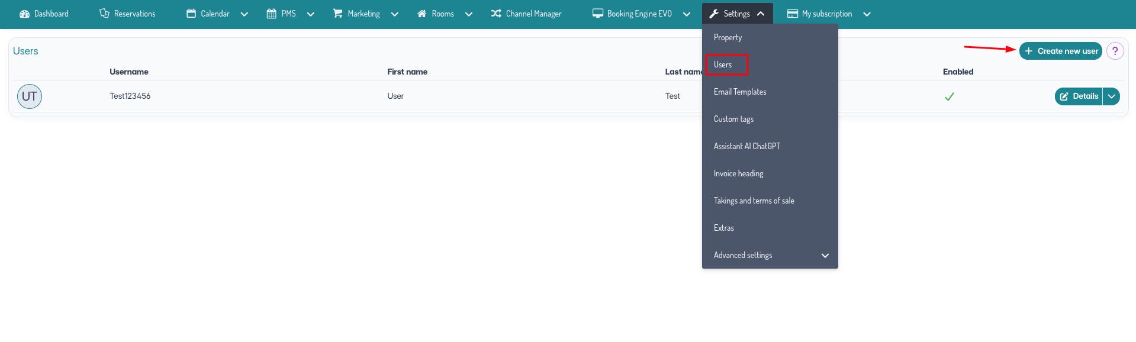
Task: Click the First name column header
Action: [x=407, y=72]
